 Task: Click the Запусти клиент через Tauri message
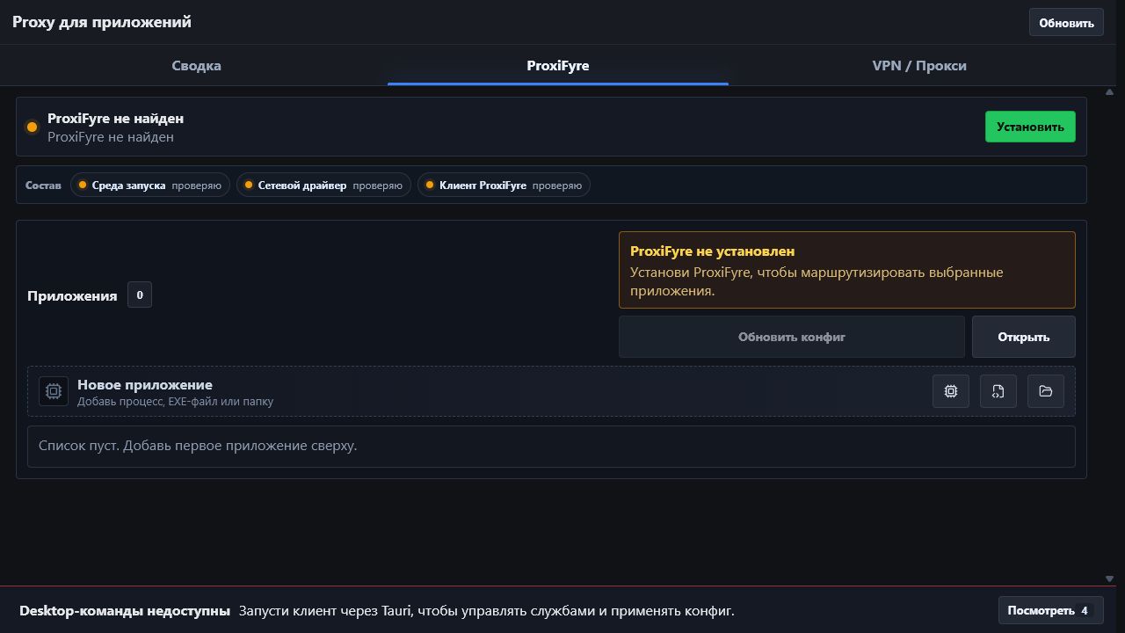pos(486,611)
